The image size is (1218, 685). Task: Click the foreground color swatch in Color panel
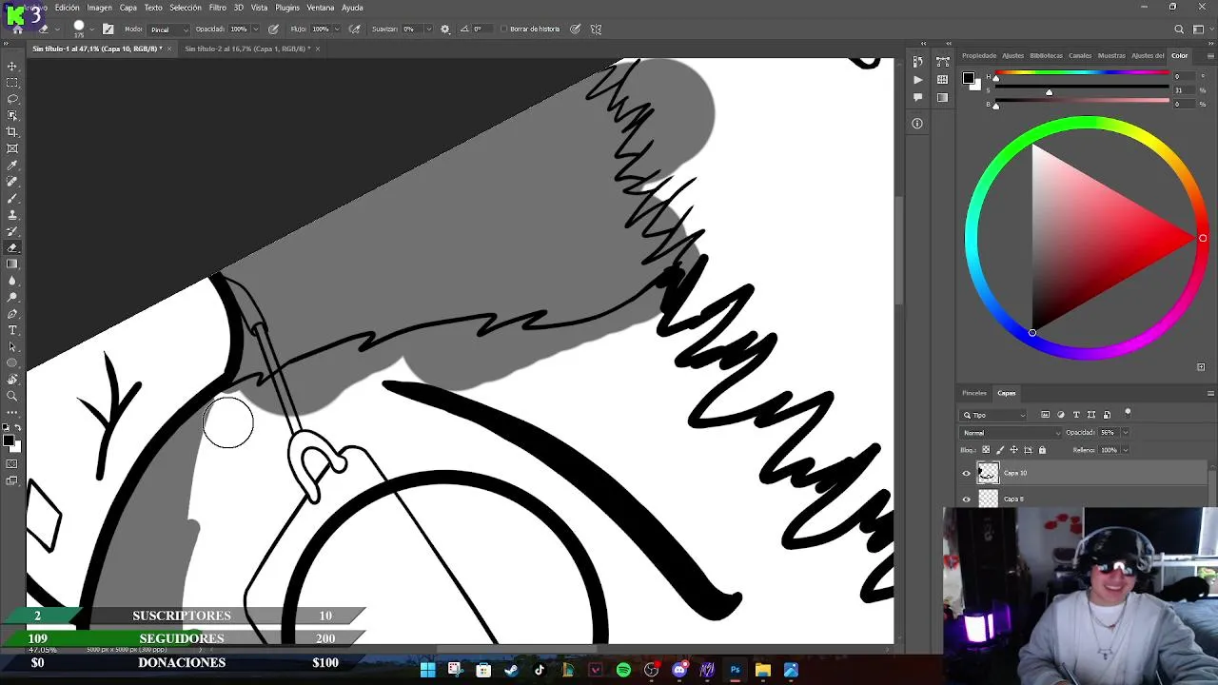coord(968,78)
